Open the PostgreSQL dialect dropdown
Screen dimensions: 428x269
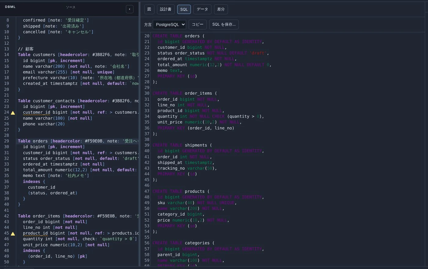[169, 24]
